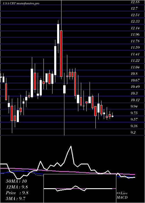Click the 11.59 price axis label

pyautogui.click(x=135, y=48)
